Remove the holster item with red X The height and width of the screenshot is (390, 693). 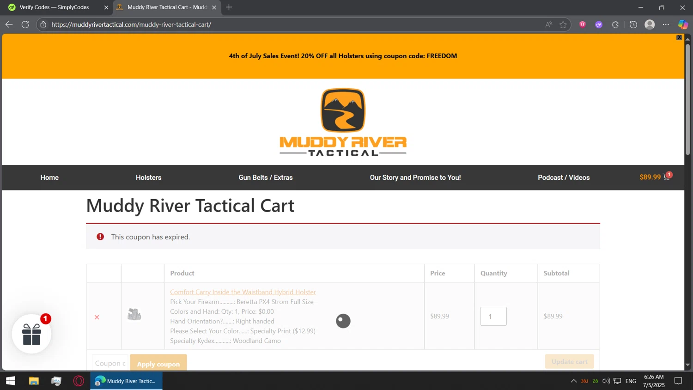pos(97,317)
